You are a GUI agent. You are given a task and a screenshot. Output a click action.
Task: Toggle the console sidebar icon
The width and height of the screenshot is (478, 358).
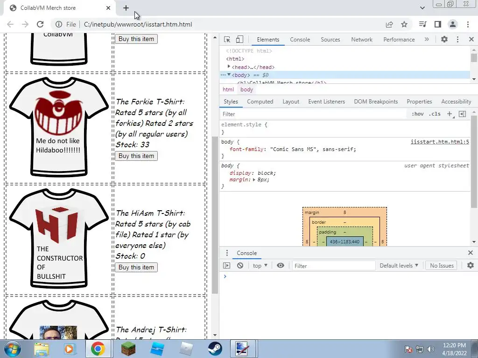226,266
